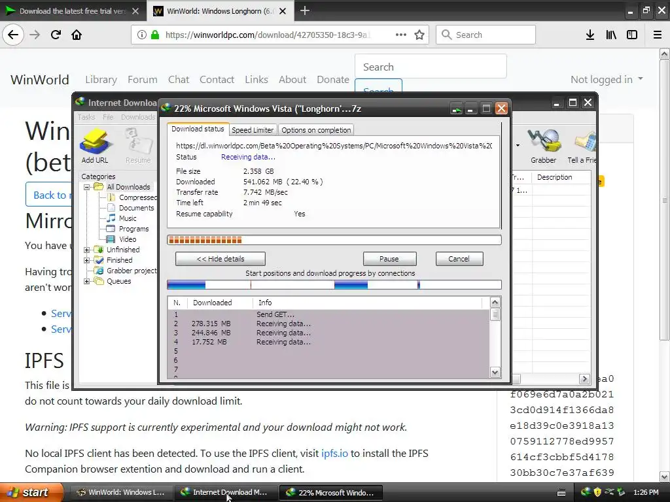Open the Tasks menu in IDM
Image resolution: width=670 pixels, height=502 pixels.
pyautogui.click(x=86, y=117)
